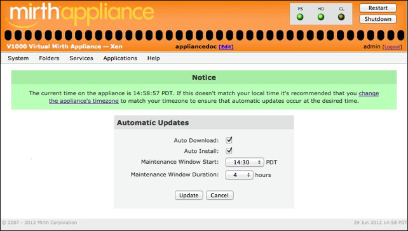The width and height of the screenshot is (408, 231).
Task: Edit the appliancedoc hostname
Action: tap(226, 47)
